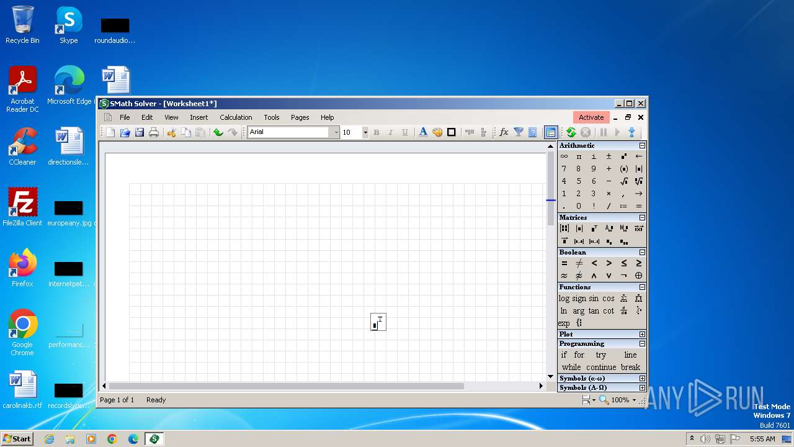Insert the not-equal Boolean operator
The image size is (794, 447).
click(579, 263)
